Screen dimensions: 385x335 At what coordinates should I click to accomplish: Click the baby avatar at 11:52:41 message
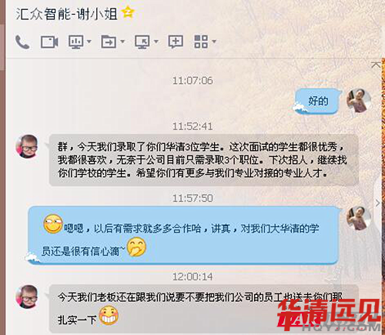point(27,146)
